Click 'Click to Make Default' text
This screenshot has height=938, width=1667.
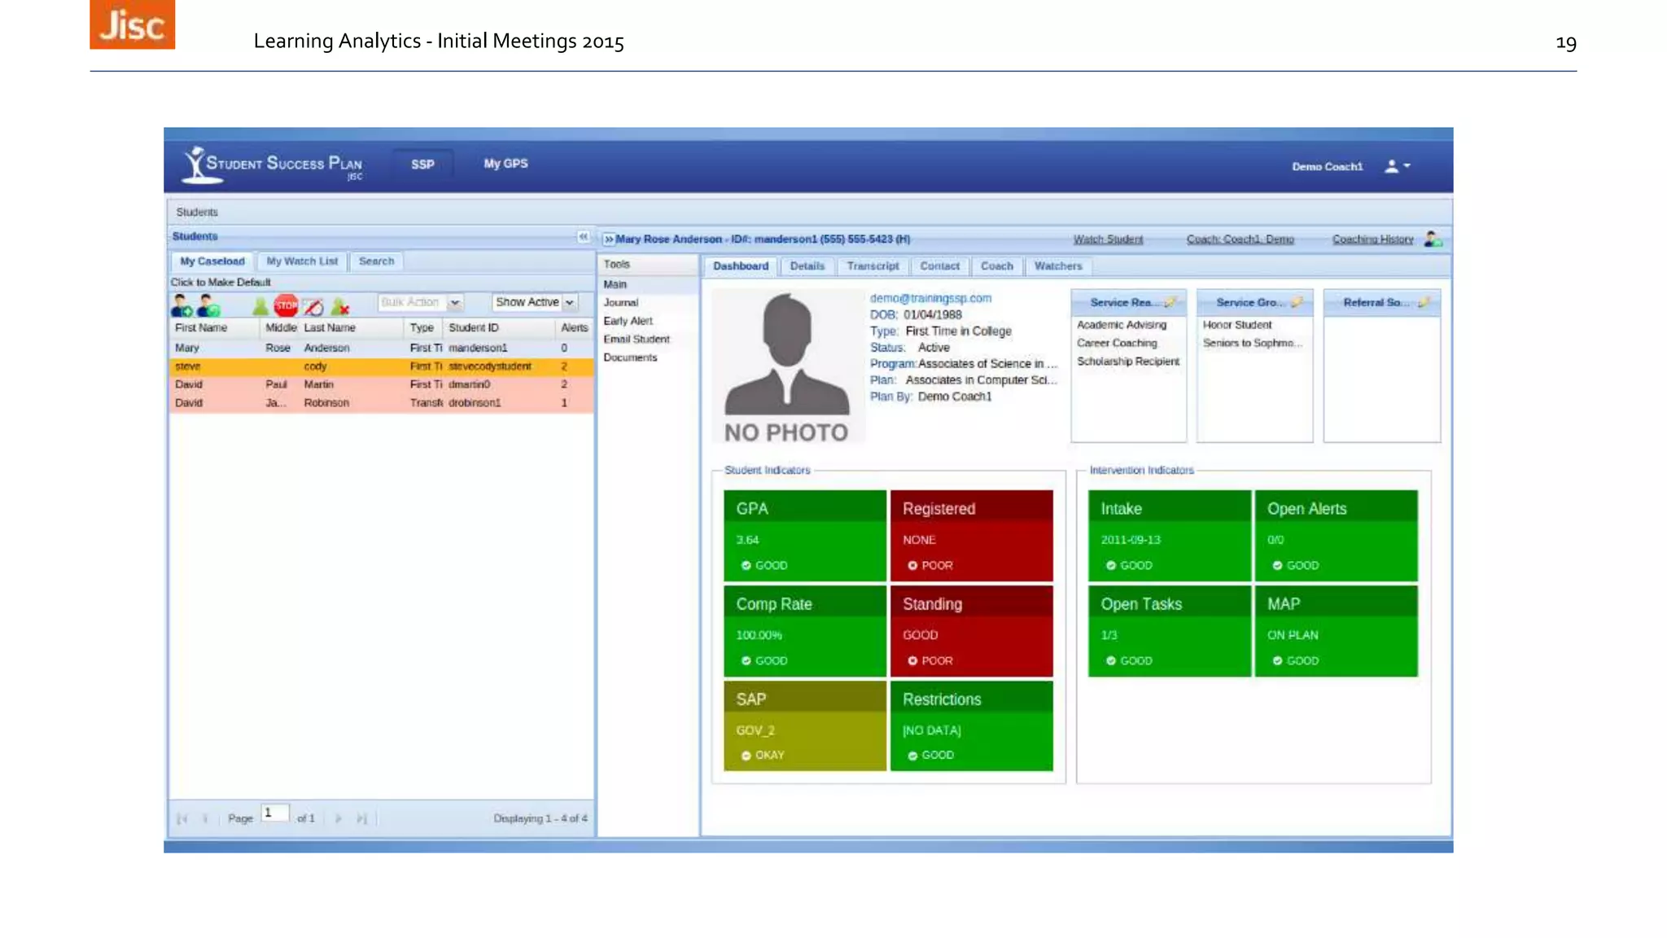pos(221,283)
